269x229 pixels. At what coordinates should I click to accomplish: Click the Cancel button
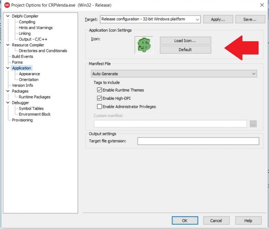click(x=216, y=220)
